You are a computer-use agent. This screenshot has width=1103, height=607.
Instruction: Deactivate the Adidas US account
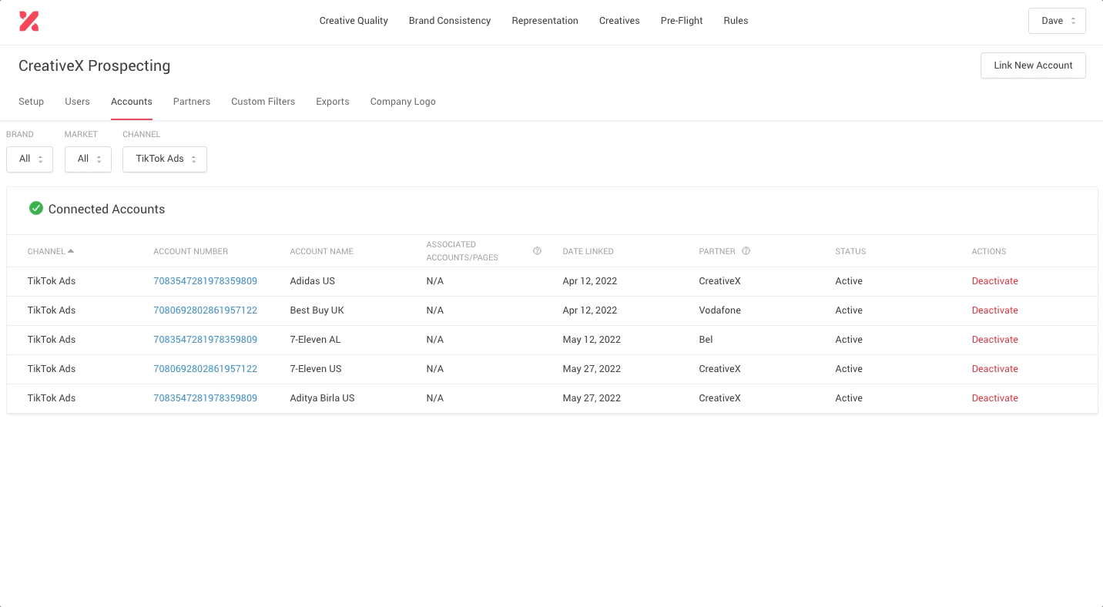click(x=995, y=281)
